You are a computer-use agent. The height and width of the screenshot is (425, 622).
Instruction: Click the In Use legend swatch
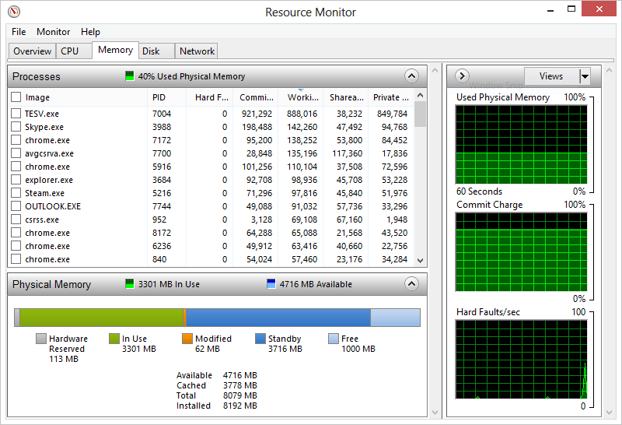pos(114,339)
